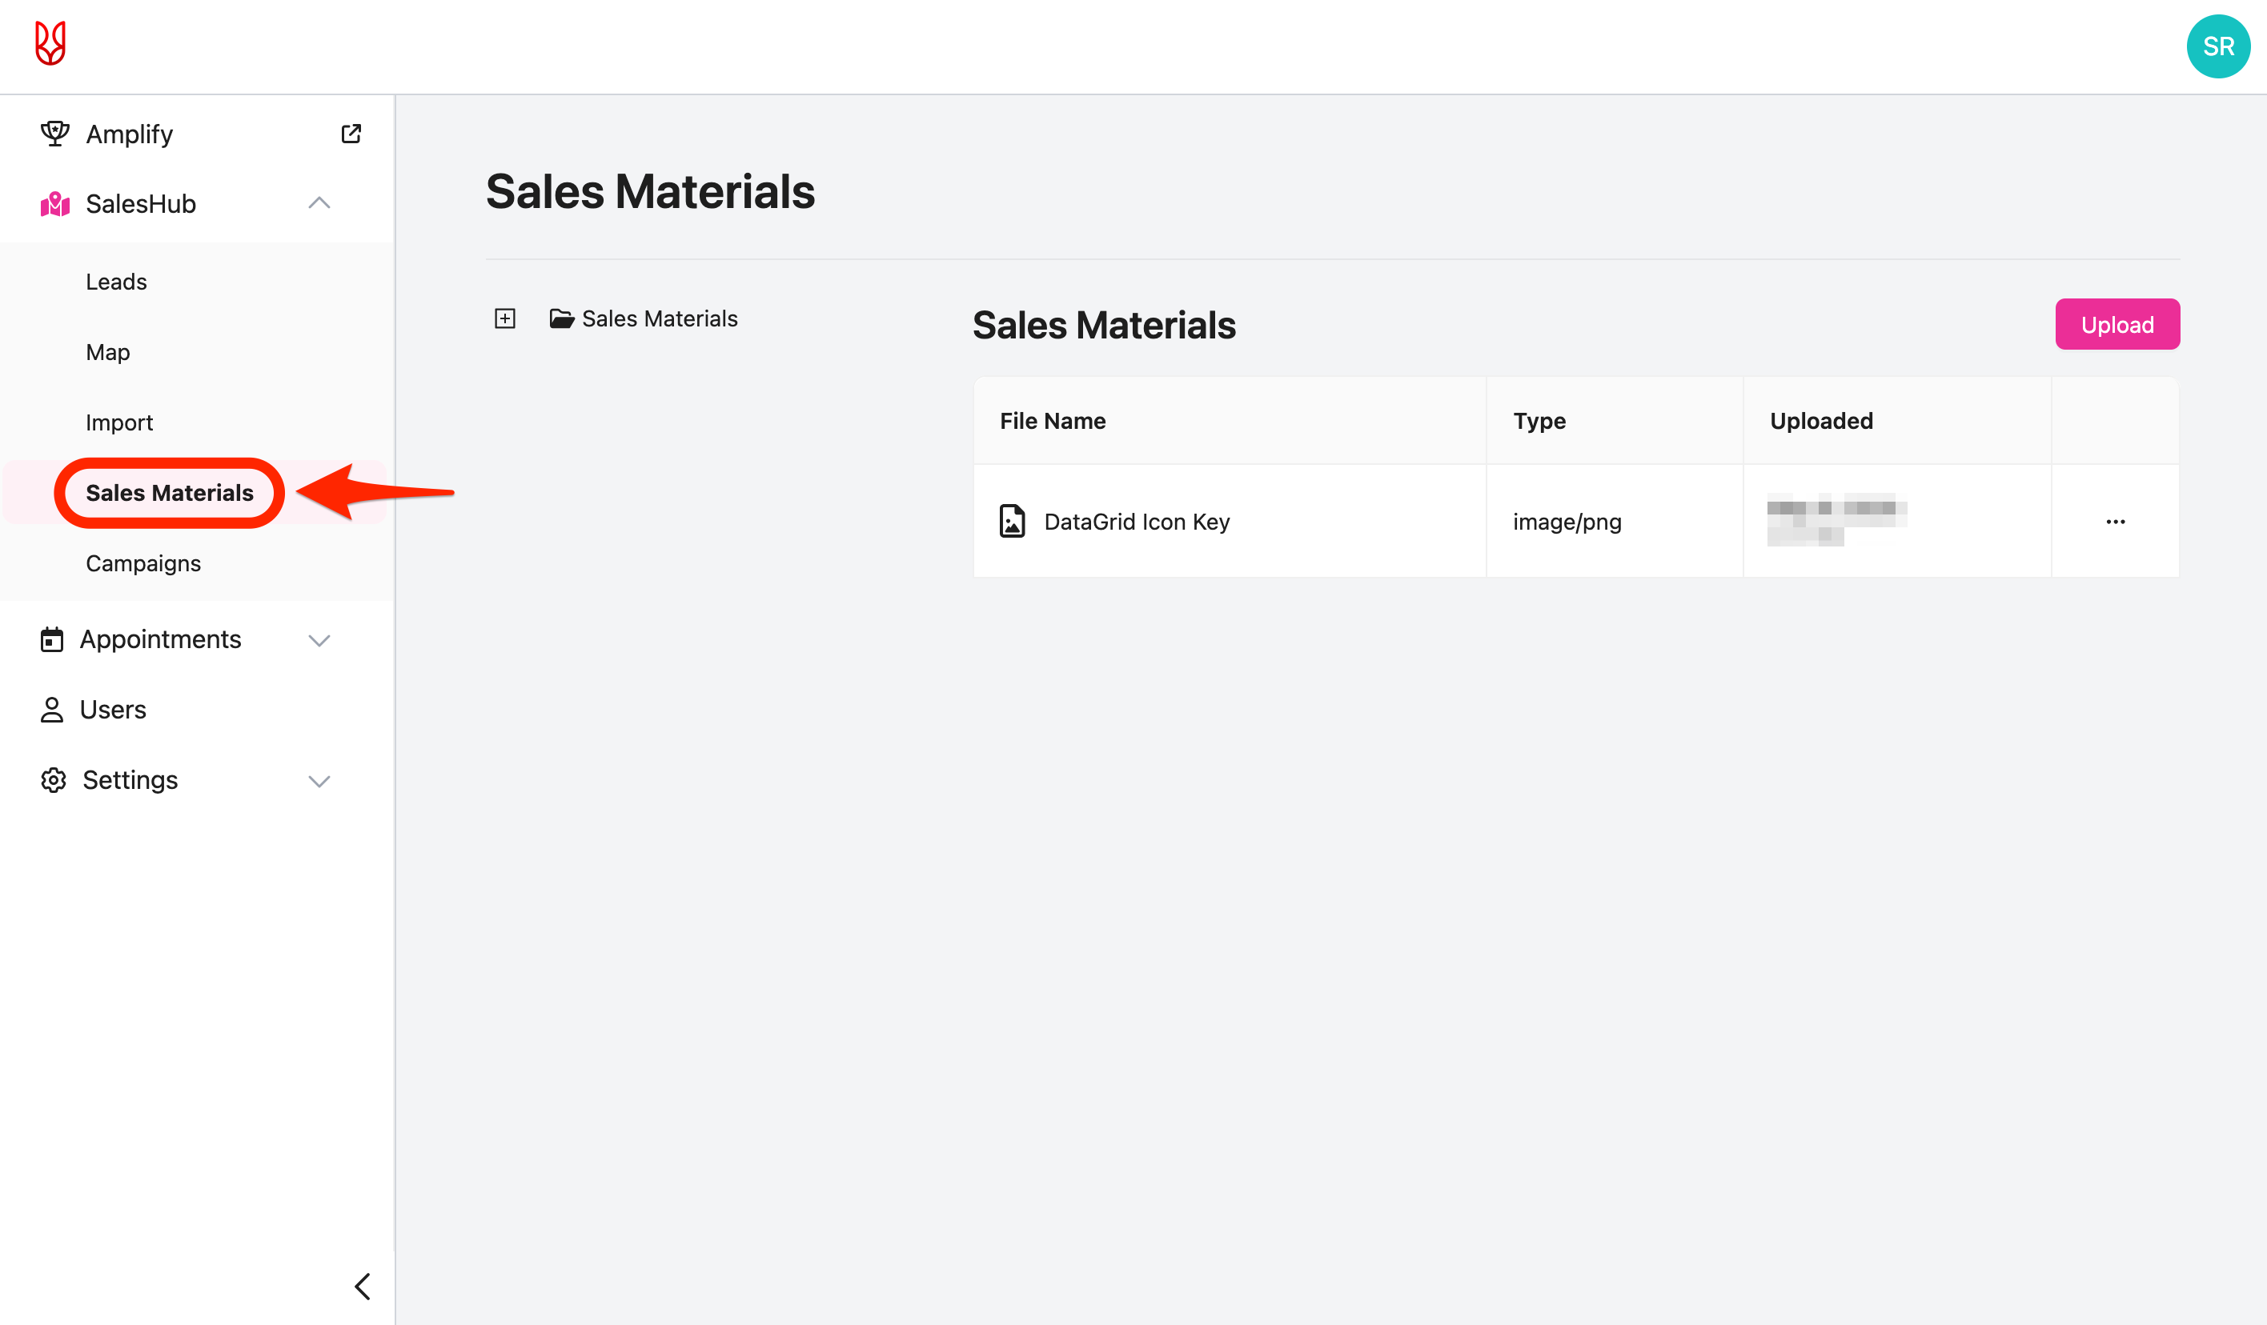The image size is (2267, 1325).
Task: Open Settings via the gear icon
Action: [x=52, y=780]
